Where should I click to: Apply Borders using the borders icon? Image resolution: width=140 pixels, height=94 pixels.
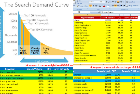tap(100, 6)
